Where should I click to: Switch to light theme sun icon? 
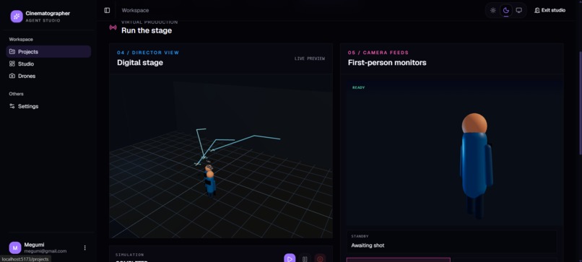point(493,10)
